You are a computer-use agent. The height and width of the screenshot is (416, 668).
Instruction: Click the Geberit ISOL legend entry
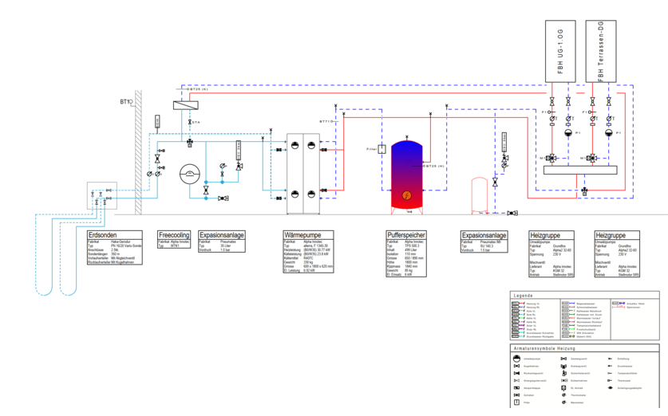577,336
